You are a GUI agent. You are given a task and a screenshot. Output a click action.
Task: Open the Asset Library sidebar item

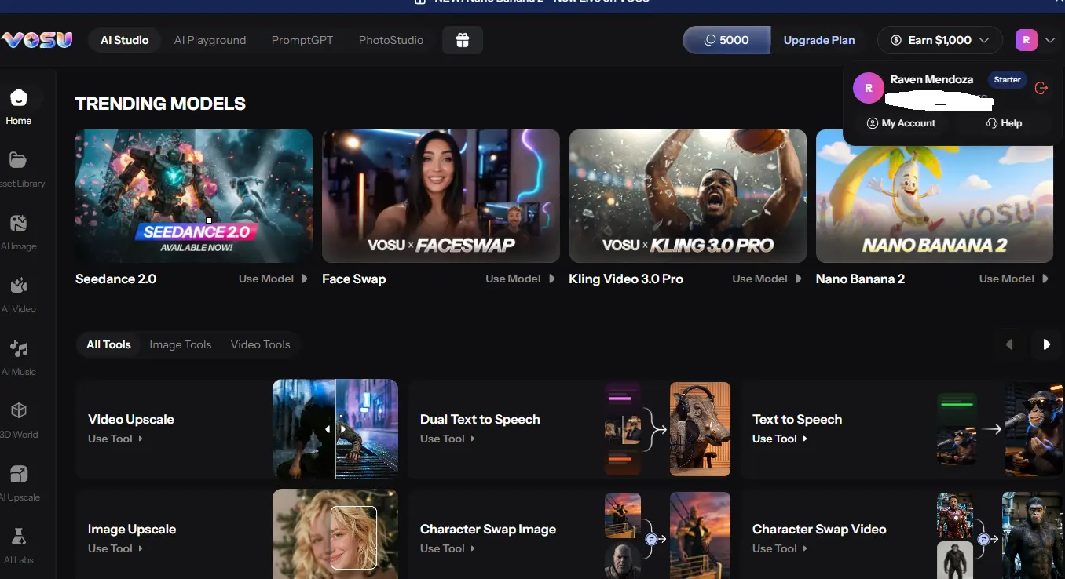pos(19,169)
